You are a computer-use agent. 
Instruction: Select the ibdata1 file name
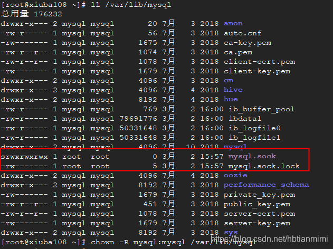pyautogui.click(x=245, y=119)
